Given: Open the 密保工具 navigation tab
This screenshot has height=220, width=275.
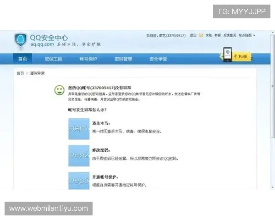Looking at the screenshot, I should coord(53,59).
